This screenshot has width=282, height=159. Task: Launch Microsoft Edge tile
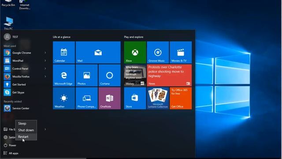pyautogui.click(x=64, y=76)
